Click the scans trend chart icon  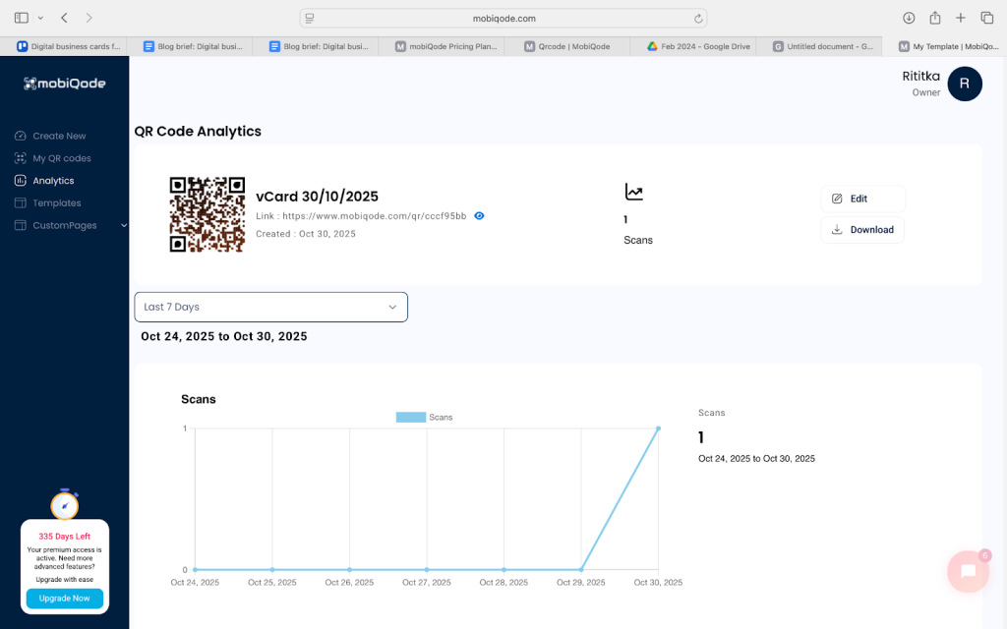pos(634,193)
